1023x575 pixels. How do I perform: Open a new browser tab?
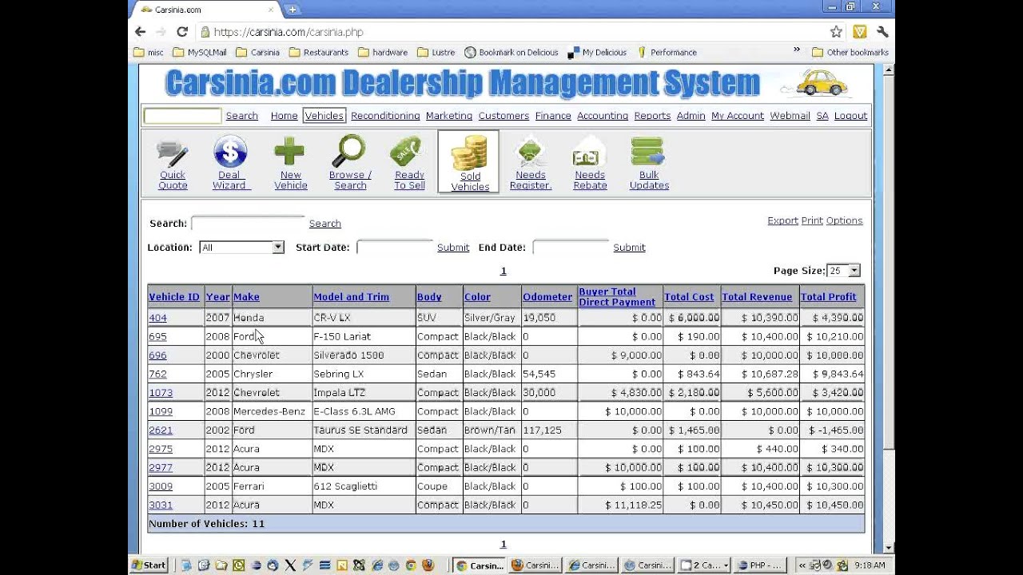click(x=292, y=10)
